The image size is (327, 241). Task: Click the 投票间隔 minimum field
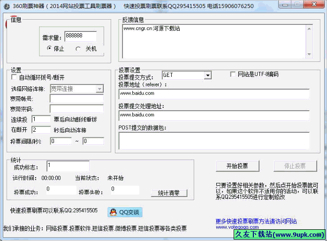click(x=61, y=141)
